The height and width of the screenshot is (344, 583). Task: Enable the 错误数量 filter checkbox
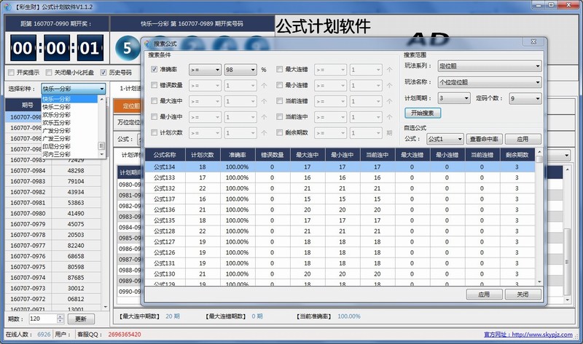[154, 85]
